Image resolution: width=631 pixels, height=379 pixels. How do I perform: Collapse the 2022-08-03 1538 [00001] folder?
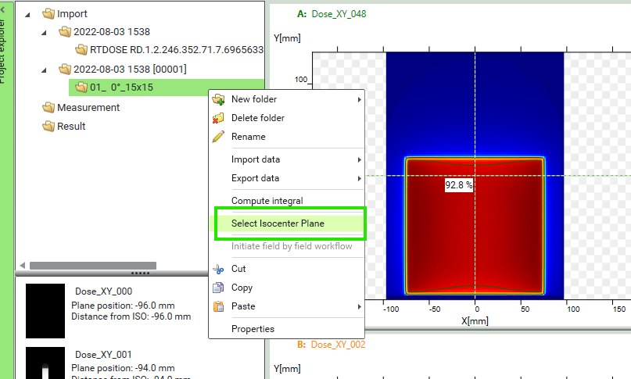tap(45, 69)
